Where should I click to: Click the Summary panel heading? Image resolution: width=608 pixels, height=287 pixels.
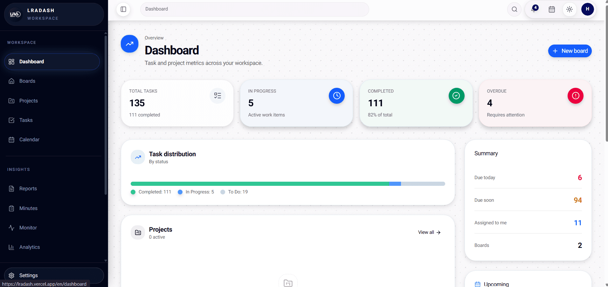coord(486,153)
